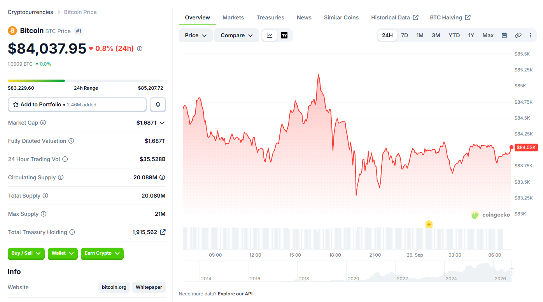Open the Price dropdown
This screenshot has height=302, width=543.
tap(196, 35)
